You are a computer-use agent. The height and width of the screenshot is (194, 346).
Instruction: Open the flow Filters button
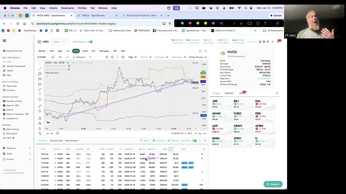tap(145, 141)
